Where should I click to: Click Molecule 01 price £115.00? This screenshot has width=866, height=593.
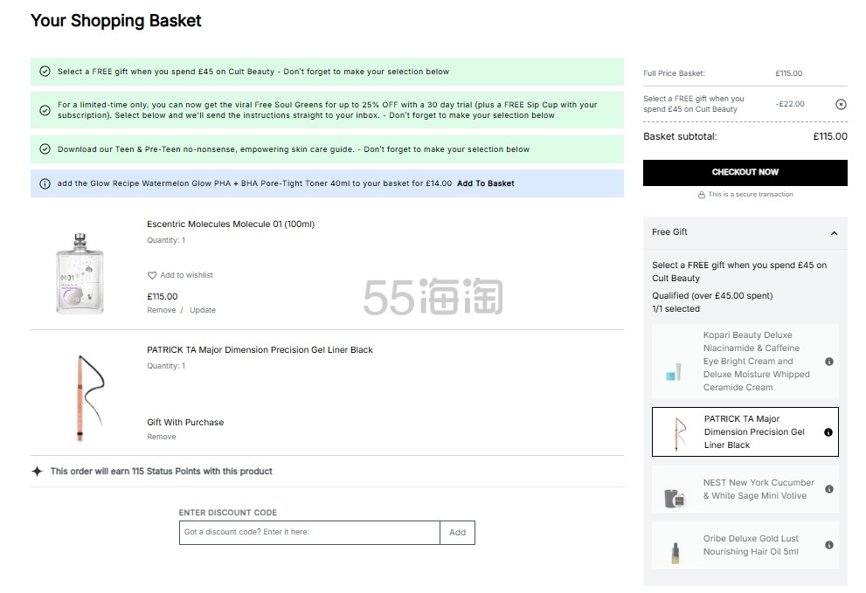[163, 297]
